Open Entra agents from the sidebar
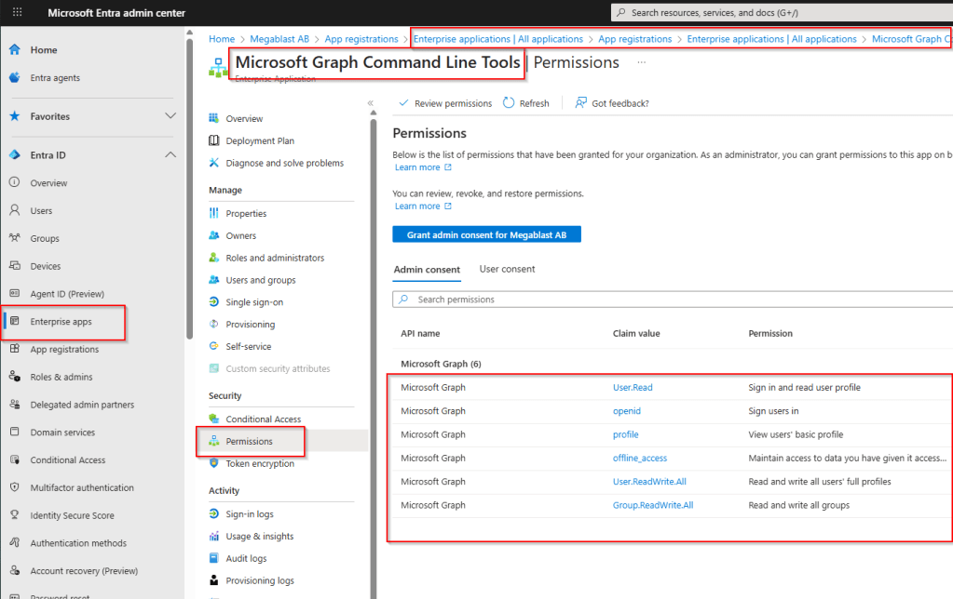Screen dimensions: 953x599 coord(14,77)
